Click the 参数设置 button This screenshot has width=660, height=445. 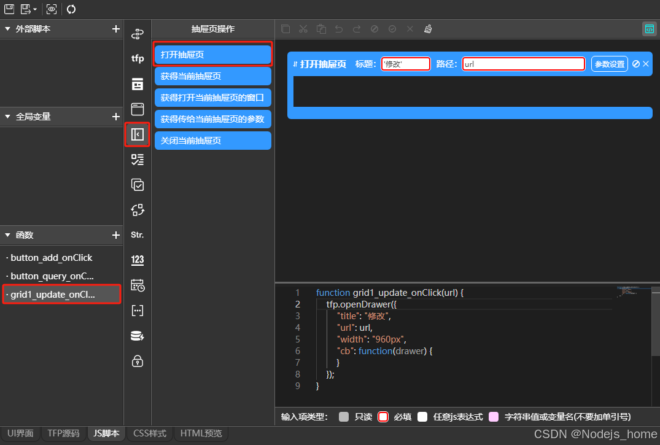click(x=610, y=64)
